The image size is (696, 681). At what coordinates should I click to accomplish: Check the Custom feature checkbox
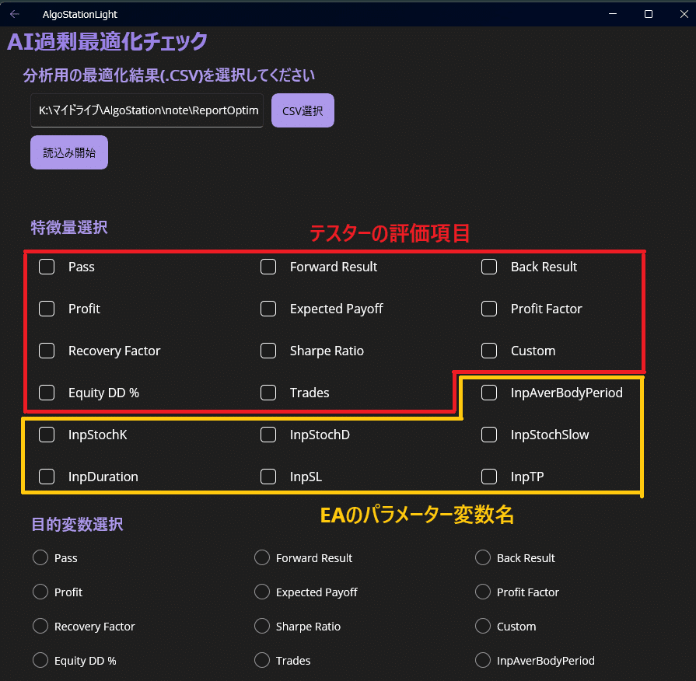tap(489, 351)
